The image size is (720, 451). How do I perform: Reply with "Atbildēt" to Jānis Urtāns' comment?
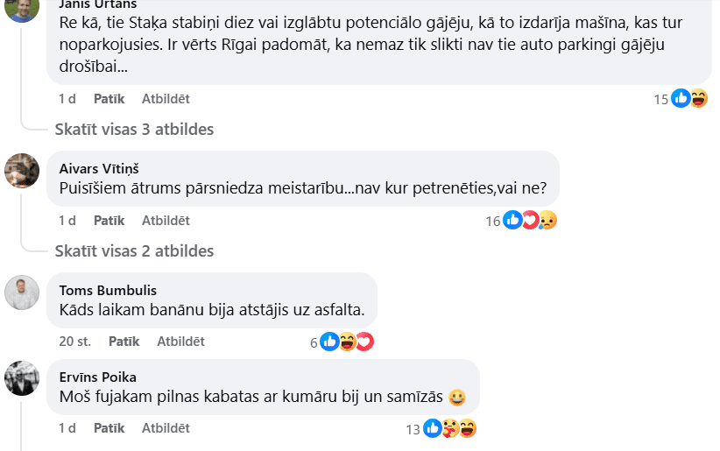(x=166, y=99)
